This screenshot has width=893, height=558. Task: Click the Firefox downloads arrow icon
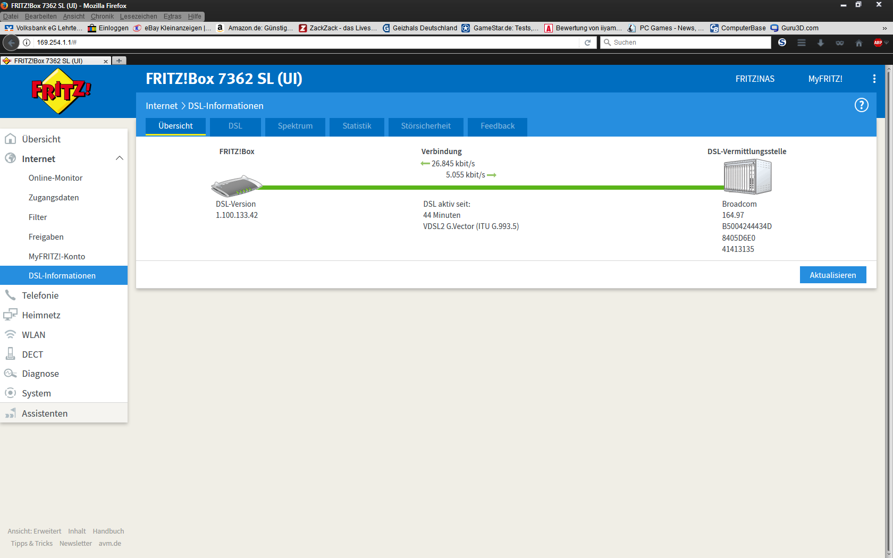[x=821, y=43]
